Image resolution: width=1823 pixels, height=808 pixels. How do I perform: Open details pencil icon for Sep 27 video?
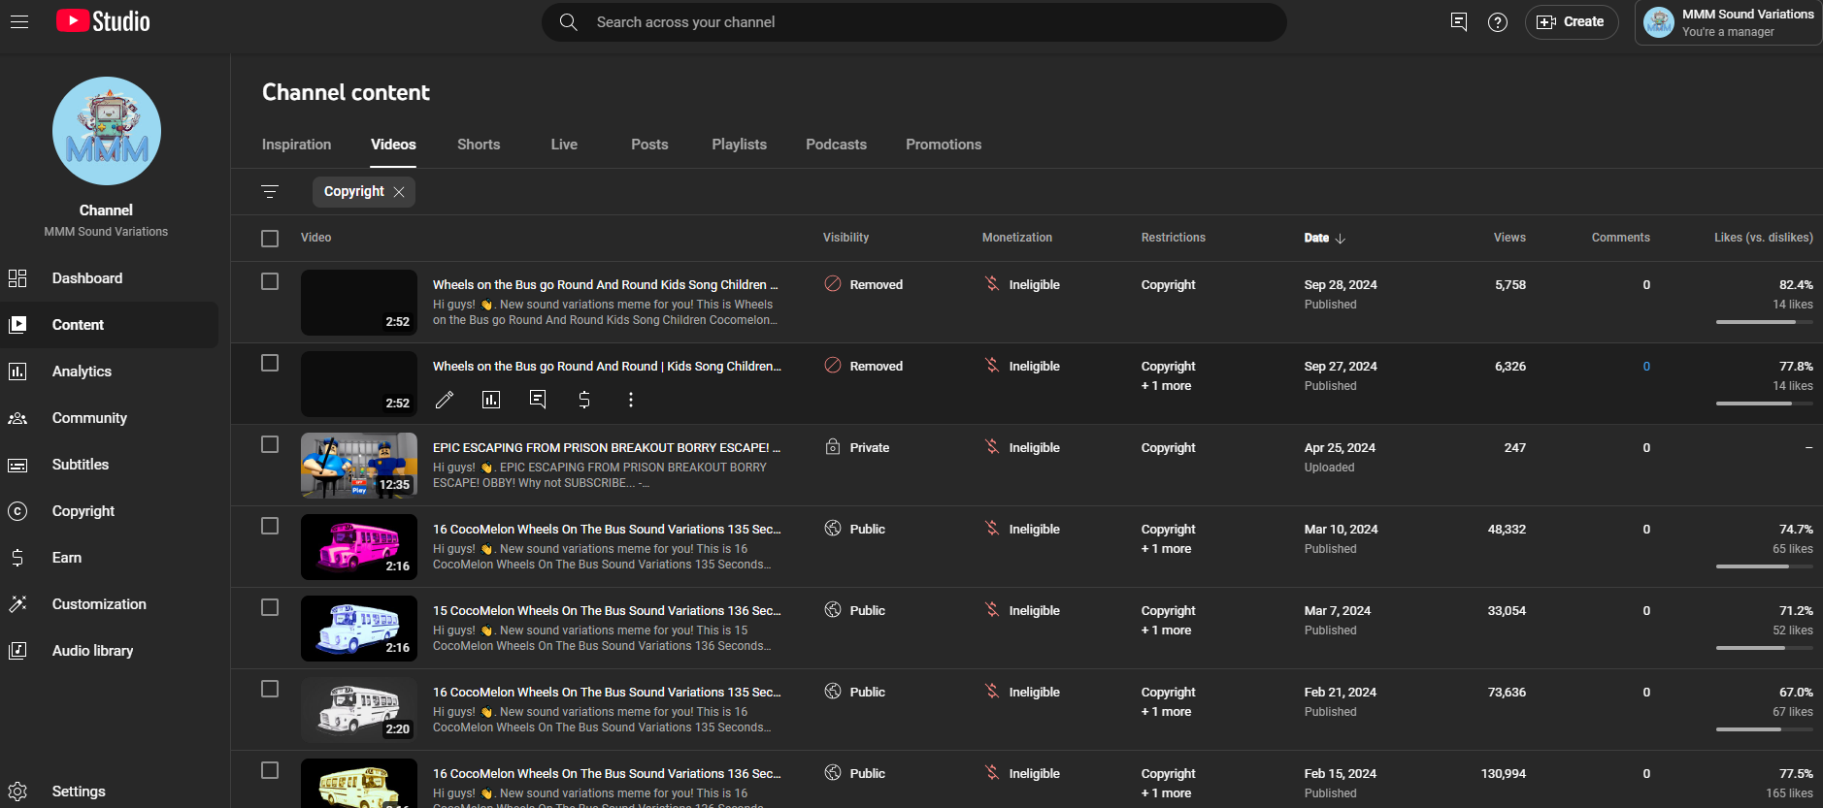[x=445, y=400]
